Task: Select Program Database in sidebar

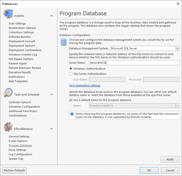Action: pos(20,145)
